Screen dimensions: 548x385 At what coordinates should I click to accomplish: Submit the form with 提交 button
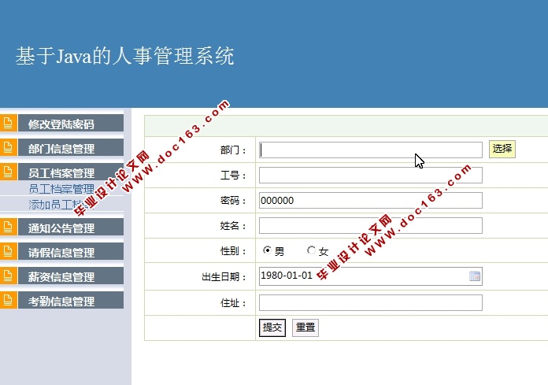point(272,328)
